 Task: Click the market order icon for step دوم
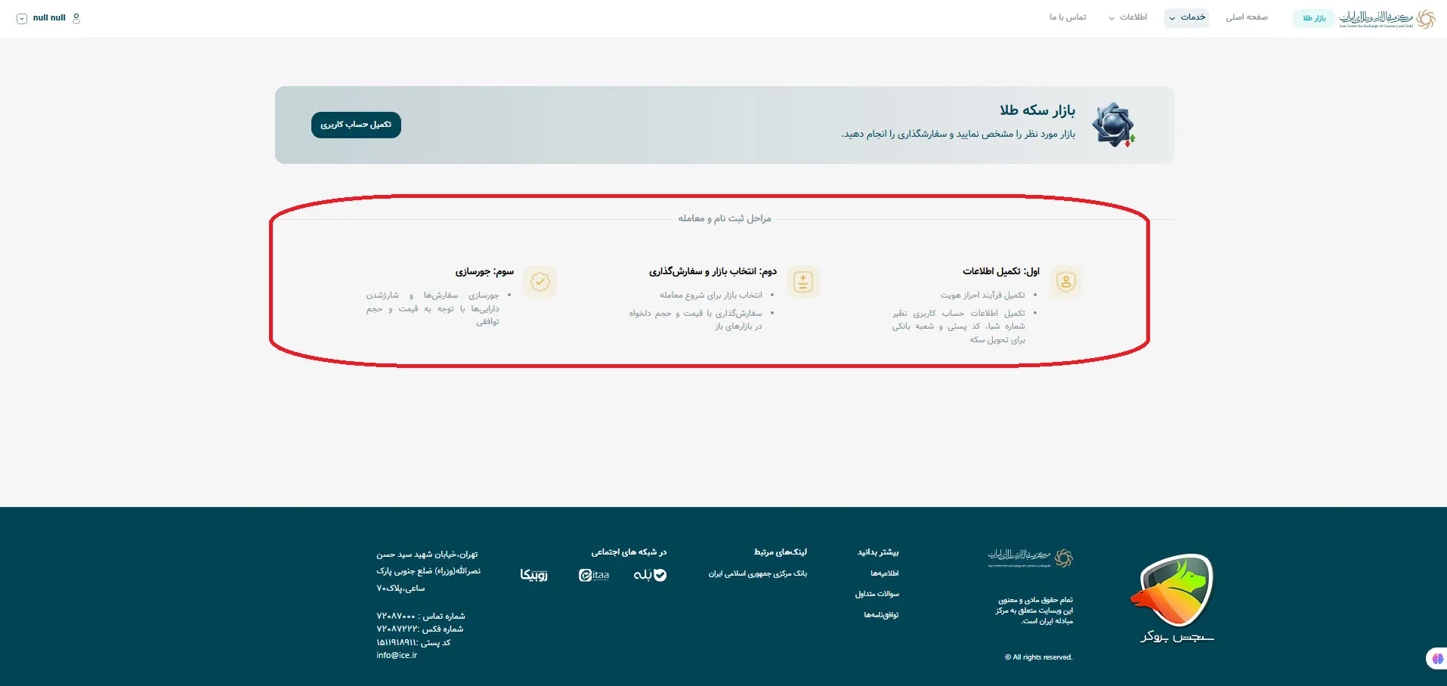[803, 282]
